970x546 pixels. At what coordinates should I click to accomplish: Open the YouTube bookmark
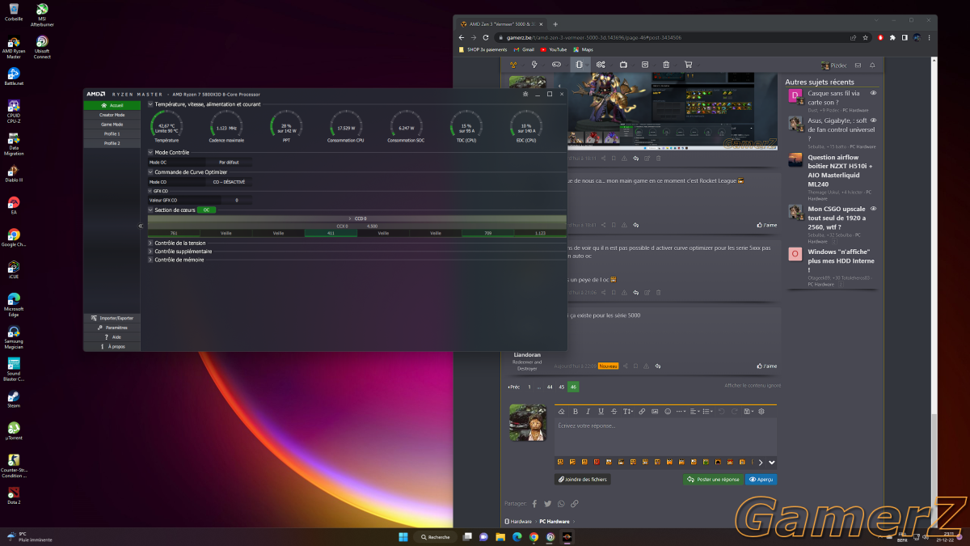click(x=554, y=49)
